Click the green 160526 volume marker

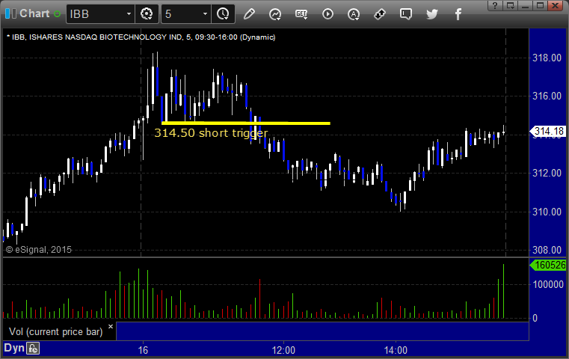(548, 265)
